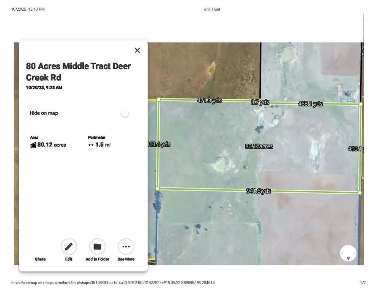Click the Edit pencil icon
Viewport: 377px width, 292px height.
[69, 247]
